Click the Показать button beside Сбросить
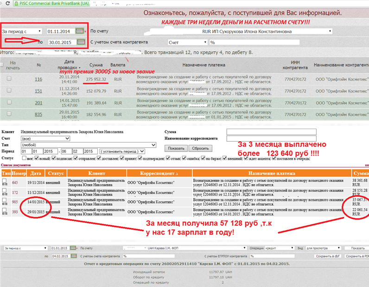Image resolution: width=369 pixels, height=287 pixels. pyautogui.click(x=176, y=148)
